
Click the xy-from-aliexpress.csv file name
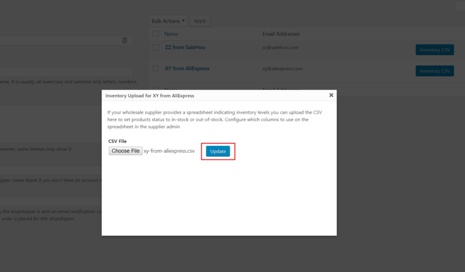(169, 151)
